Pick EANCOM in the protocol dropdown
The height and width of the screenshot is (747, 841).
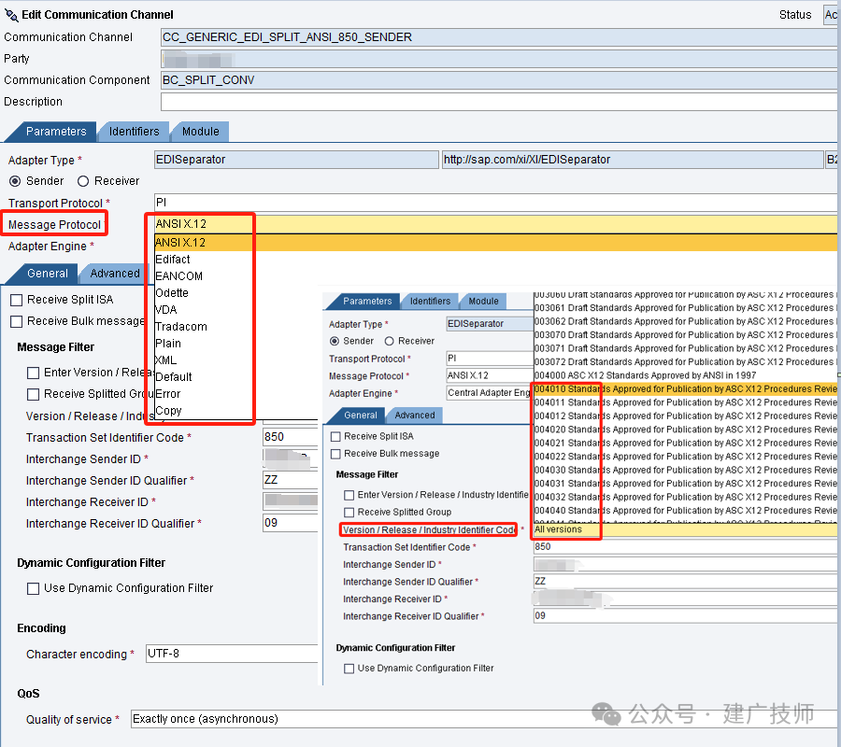(179, 276)
